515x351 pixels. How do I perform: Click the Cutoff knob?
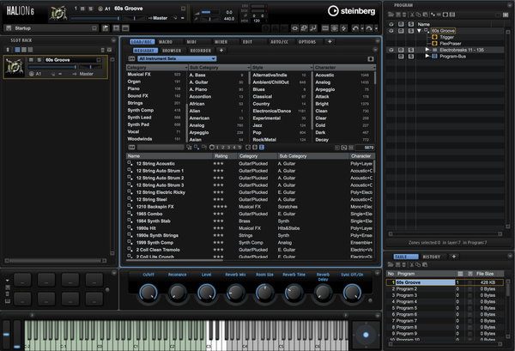pyautogui.click(x=148, y=293)
